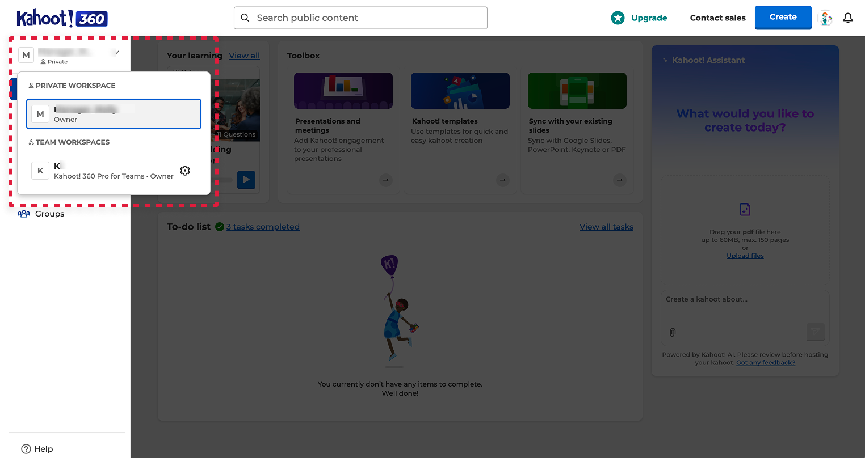The width and height of the screenshot is (865, 458).
Task: Open the Kahoot! templates thumbnail
Action: [x=460, y=91]
